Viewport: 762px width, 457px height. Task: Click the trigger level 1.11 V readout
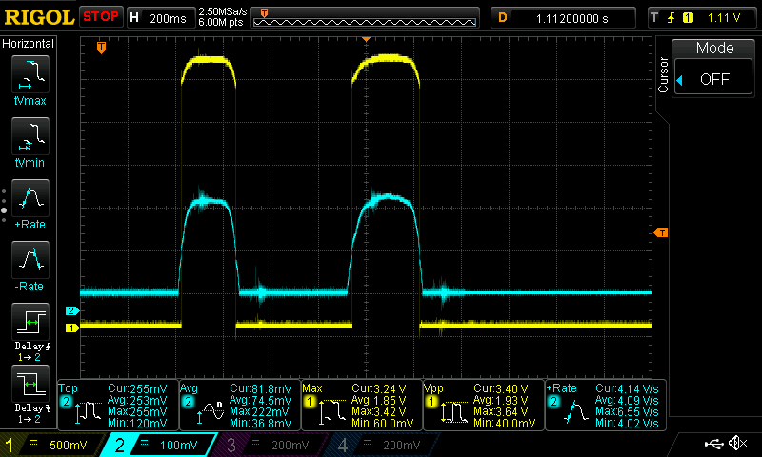tap(724, 18)
